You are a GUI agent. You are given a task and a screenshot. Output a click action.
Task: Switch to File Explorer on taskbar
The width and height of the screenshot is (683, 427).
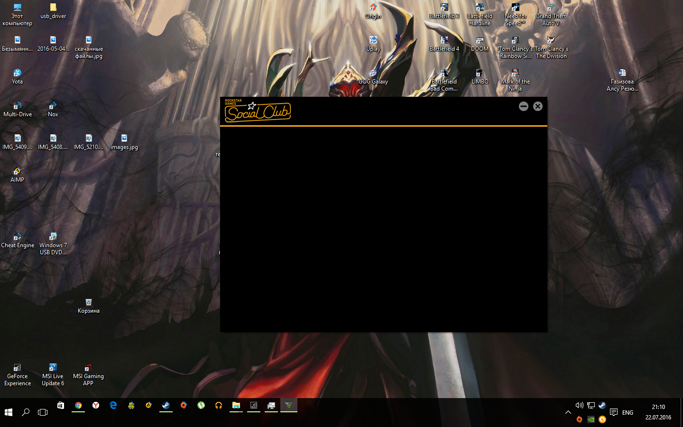[x=236, y=405]
